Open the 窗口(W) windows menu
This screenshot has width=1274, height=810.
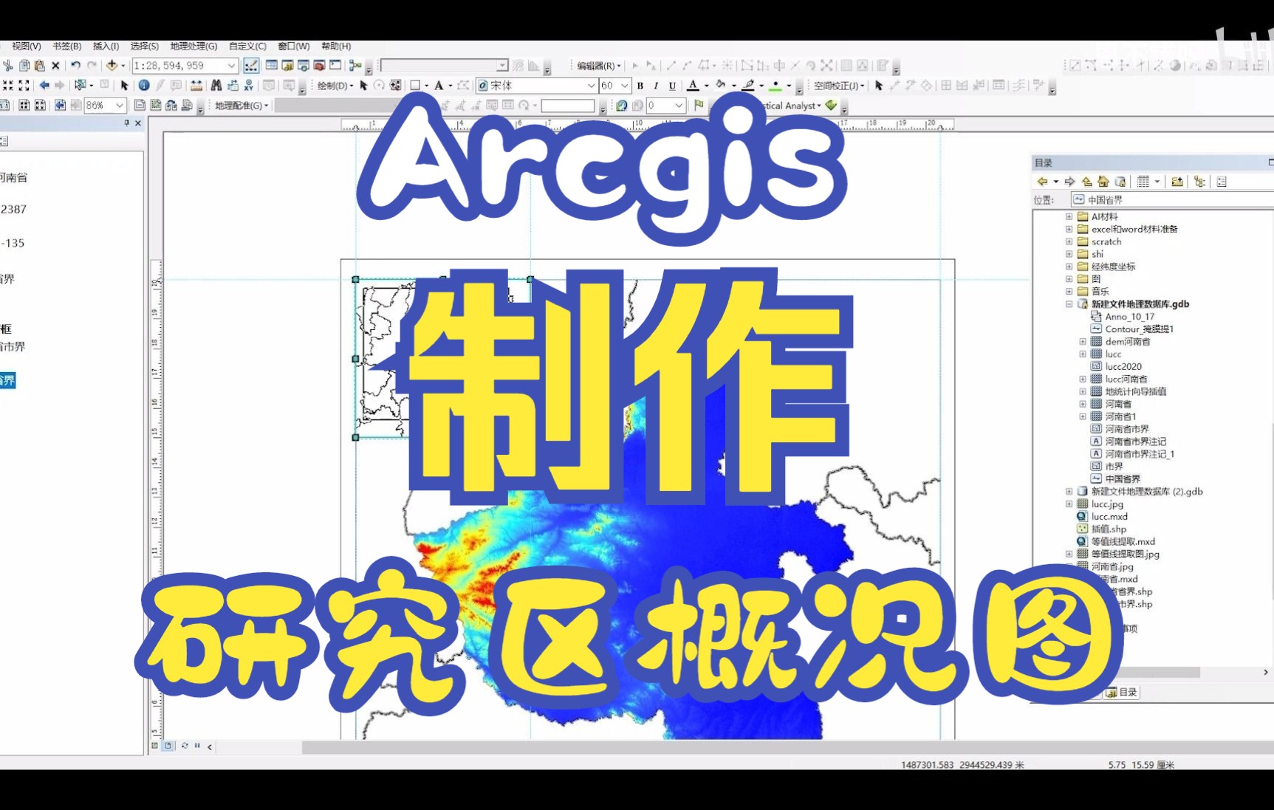point(294,46)
